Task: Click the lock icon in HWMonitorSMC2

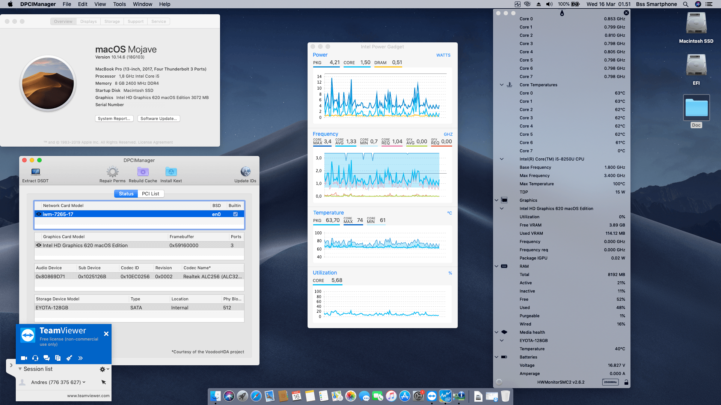Action: (626, 382)
